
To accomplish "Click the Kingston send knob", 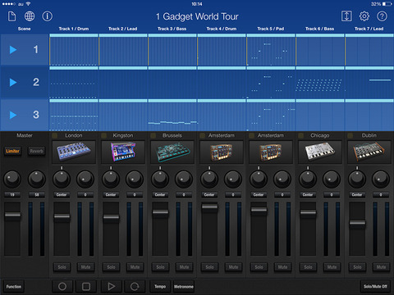I will coord(135,179).
